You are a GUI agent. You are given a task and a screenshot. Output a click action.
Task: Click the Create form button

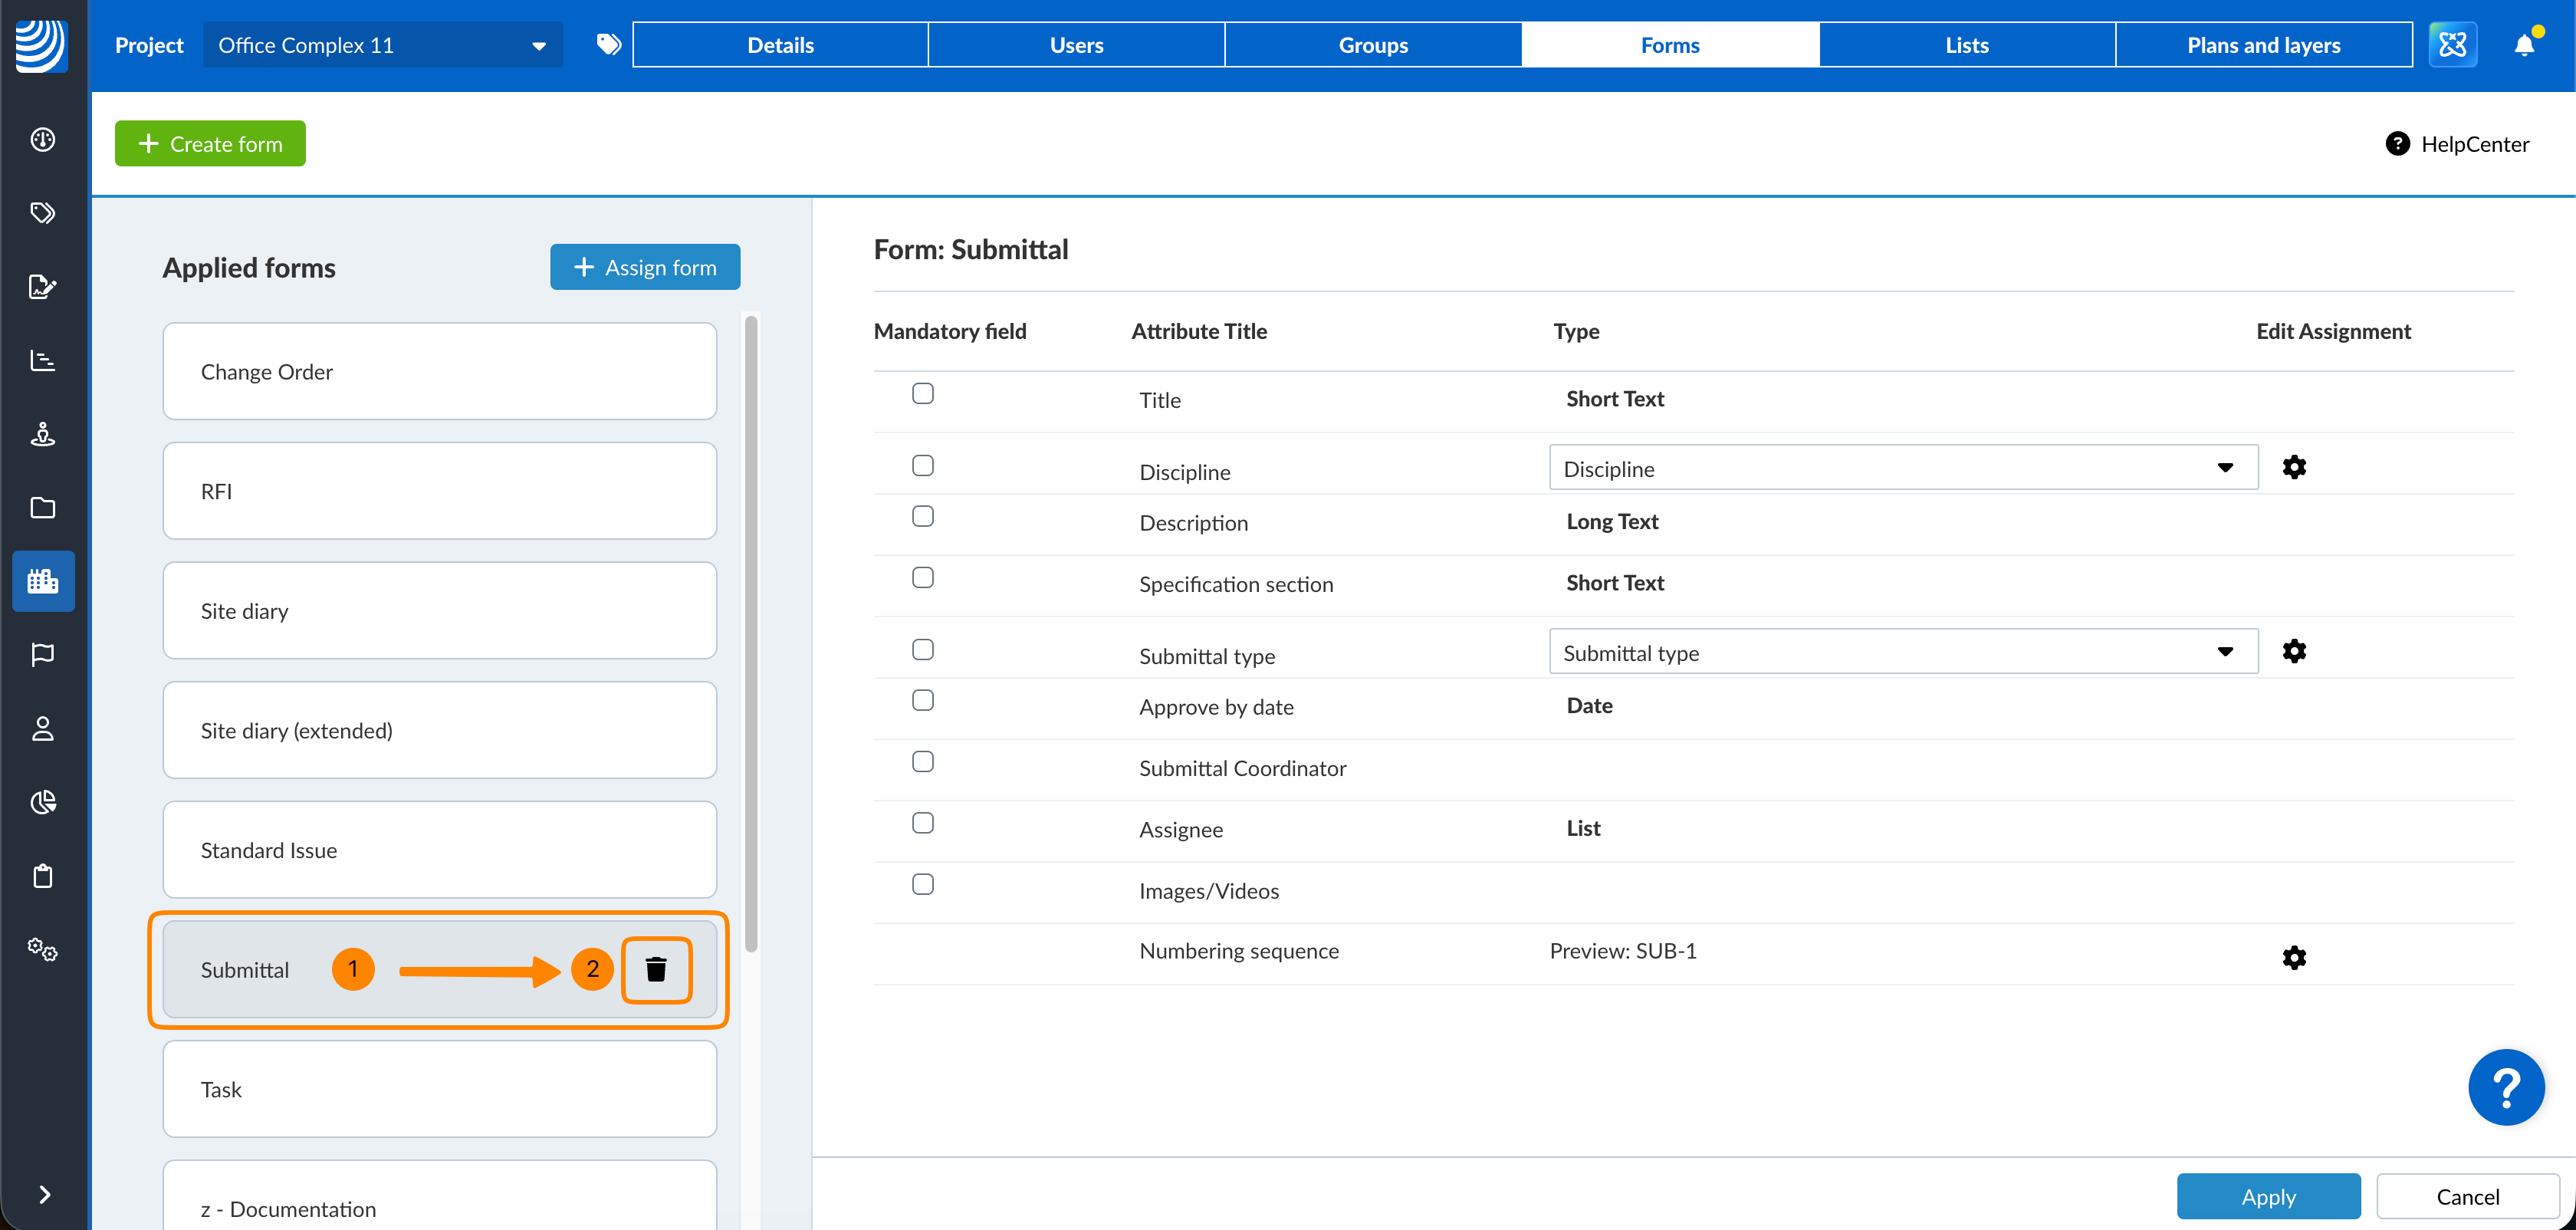[x=210, y=144]
